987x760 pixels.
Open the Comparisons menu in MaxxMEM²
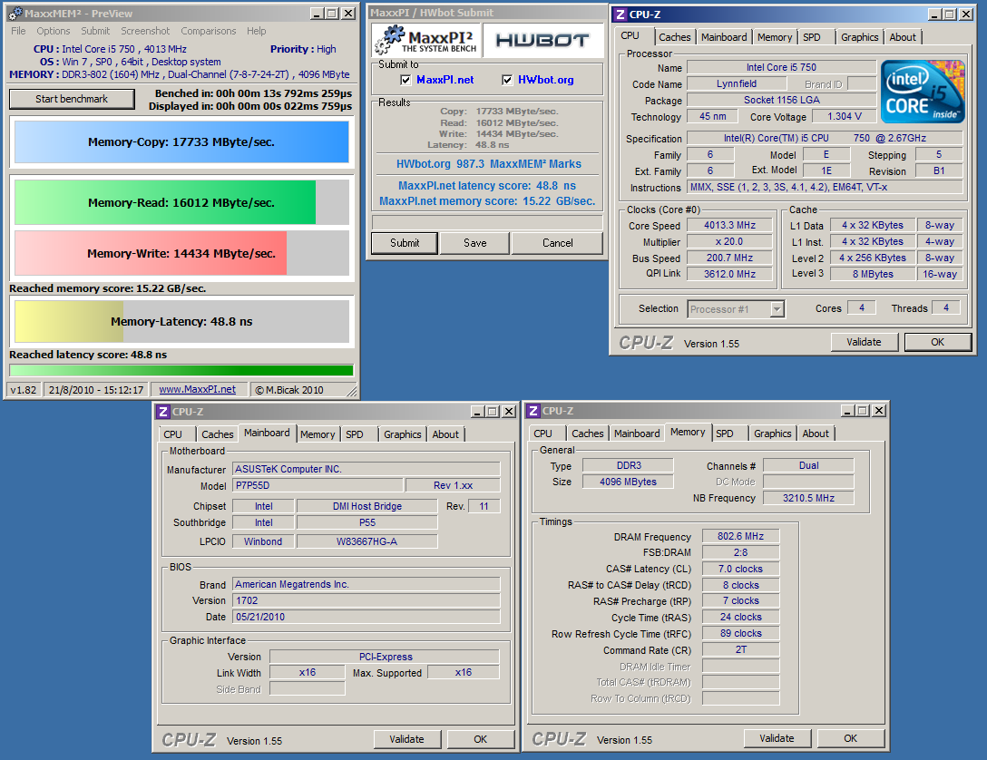(x=209, y=31)
